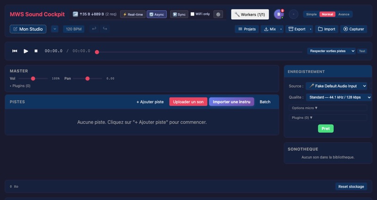This screenshot has height=200, width=377.
Task: Click the Mix download button
Action: tap(270, 29)
